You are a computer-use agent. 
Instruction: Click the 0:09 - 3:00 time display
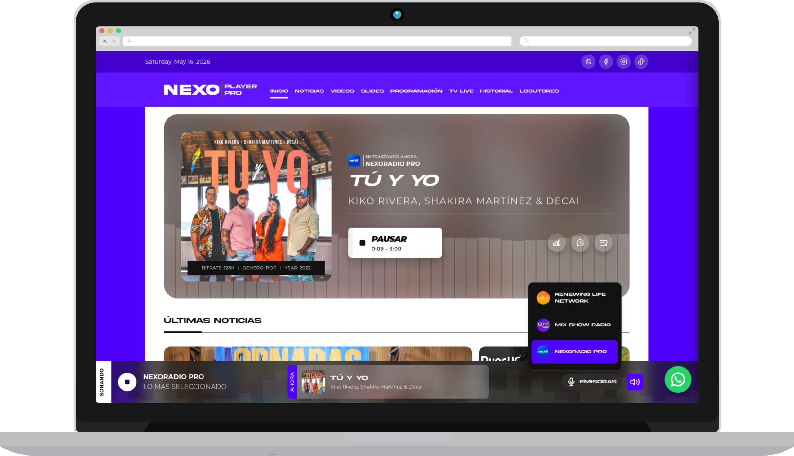(386, 249)
